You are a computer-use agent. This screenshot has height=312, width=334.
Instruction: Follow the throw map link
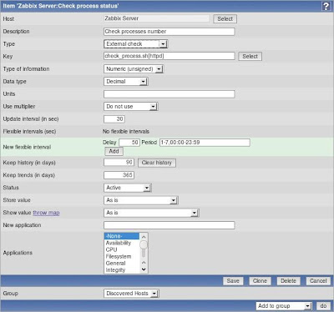click(46, 213)
